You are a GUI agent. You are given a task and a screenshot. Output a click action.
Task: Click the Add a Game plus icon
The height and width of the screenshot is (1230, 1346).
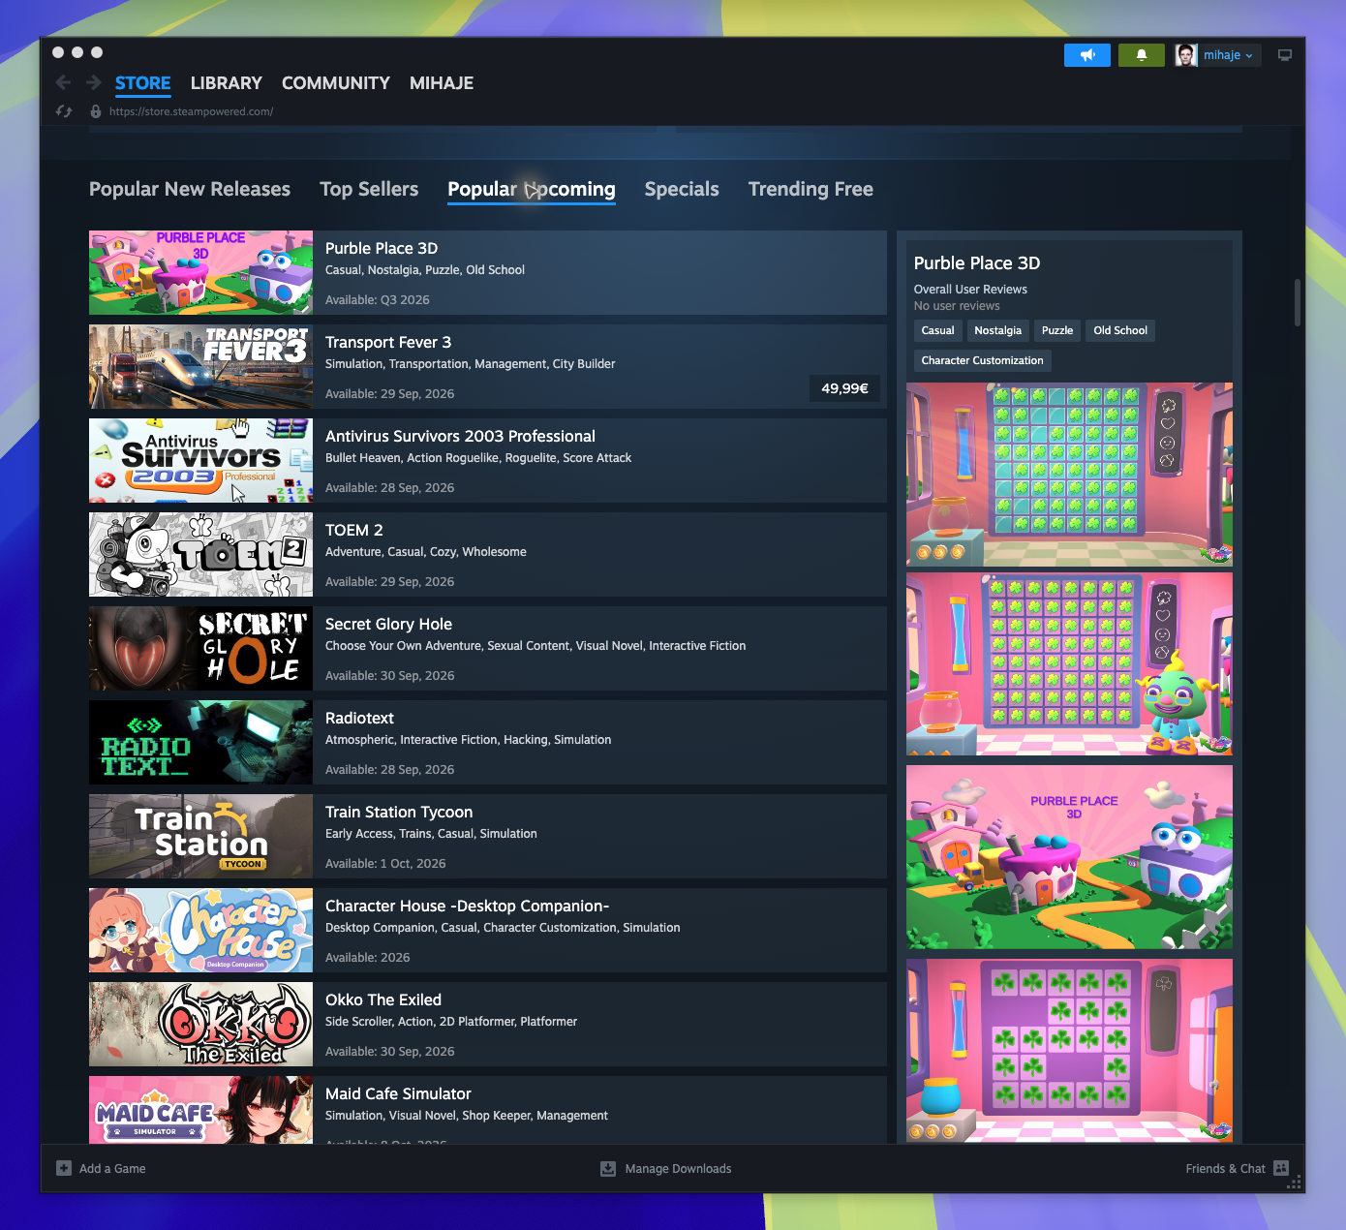pos(64,1168)
